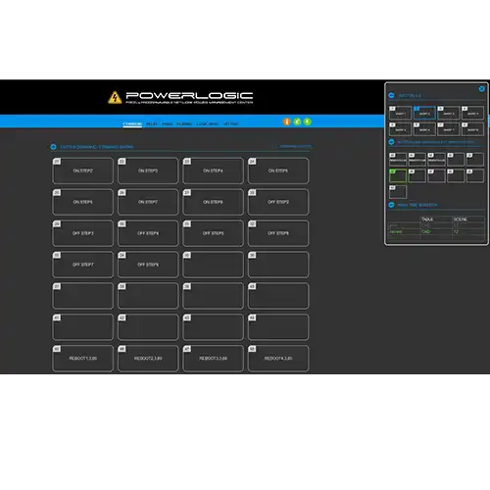Open the LOGIC tab before SETTING
Viewport: 490px width, 490px height.
[x=208, y=123]
